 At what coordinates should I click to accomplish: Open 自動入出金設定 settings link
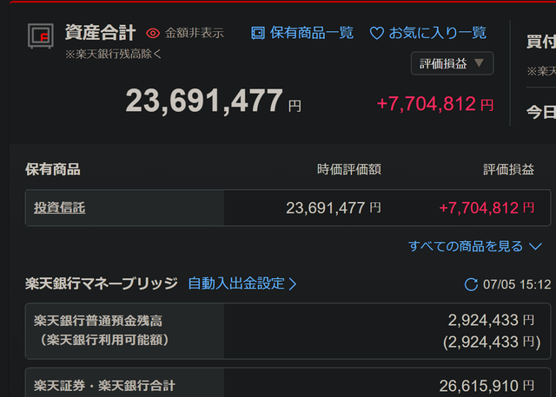tap(235, 283)
